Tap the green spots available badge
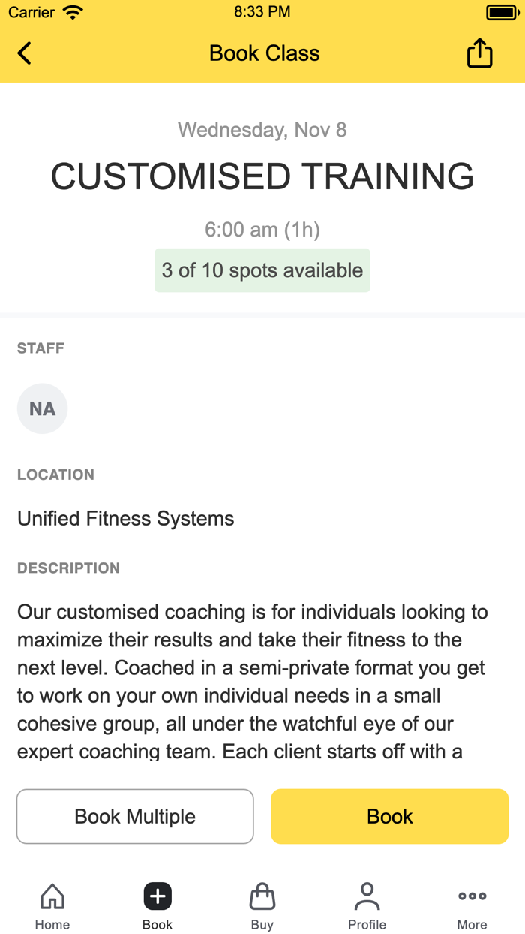 click(262, 270)
